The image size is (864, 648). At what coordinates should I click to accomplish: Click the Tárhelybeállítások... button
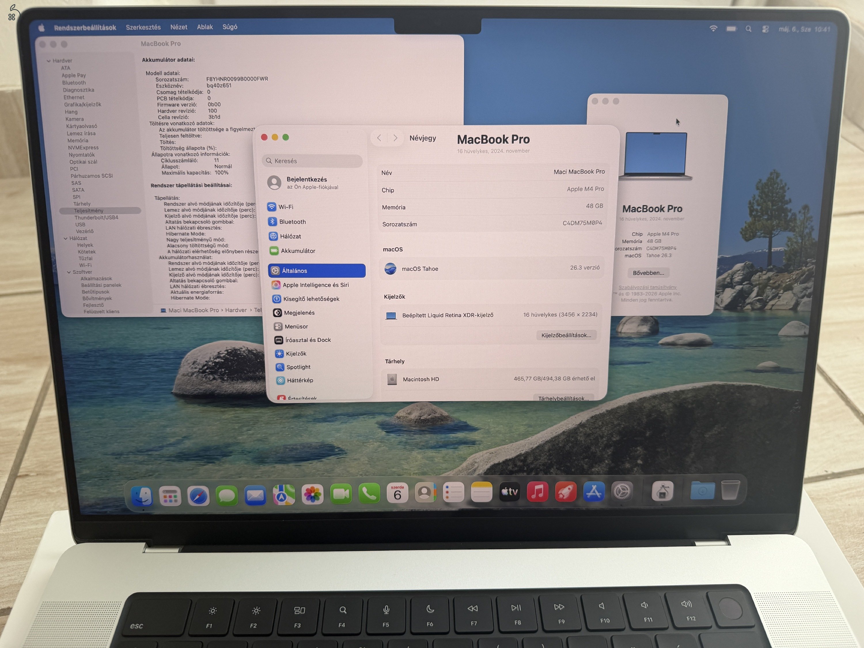[x=563, y=398]
